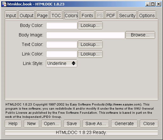The width and height of the screenshot is (163, 140).
Task: Select the TOC tab
Action: click(x=56, y=15)
